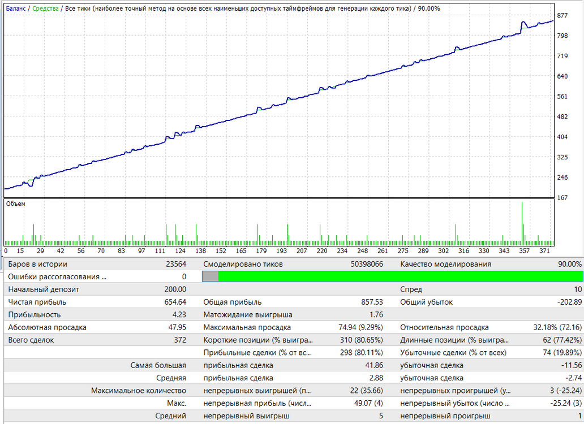
Task: Select the profitable trades value 298 (80.11%)
Action: 361,353
